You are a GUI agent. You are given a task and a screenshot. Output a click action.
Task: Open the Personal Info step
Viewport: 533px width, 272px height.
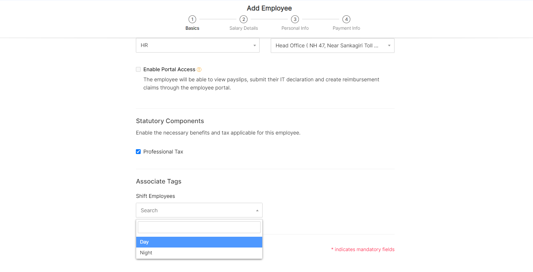pyautogui.click(x=295, y=28)
